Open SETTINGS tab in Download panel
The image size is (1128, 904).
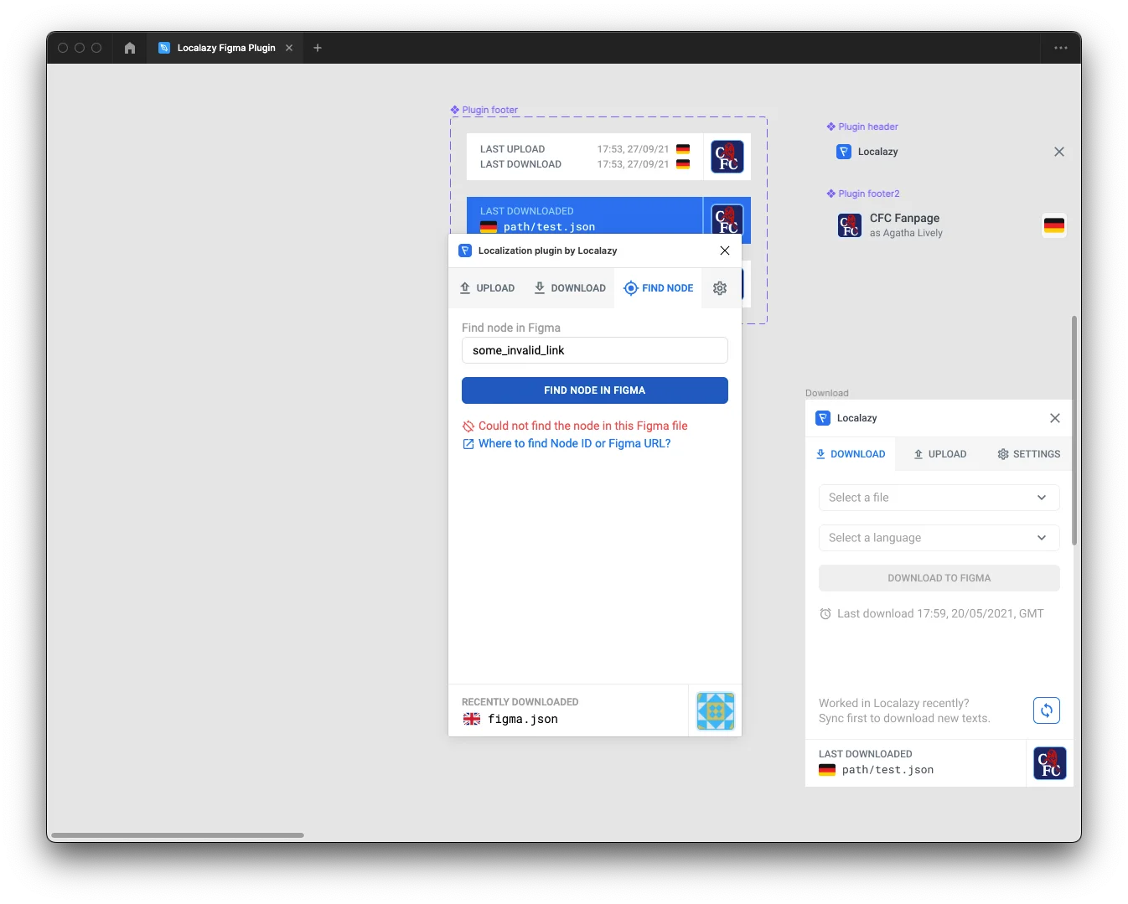1028,454
